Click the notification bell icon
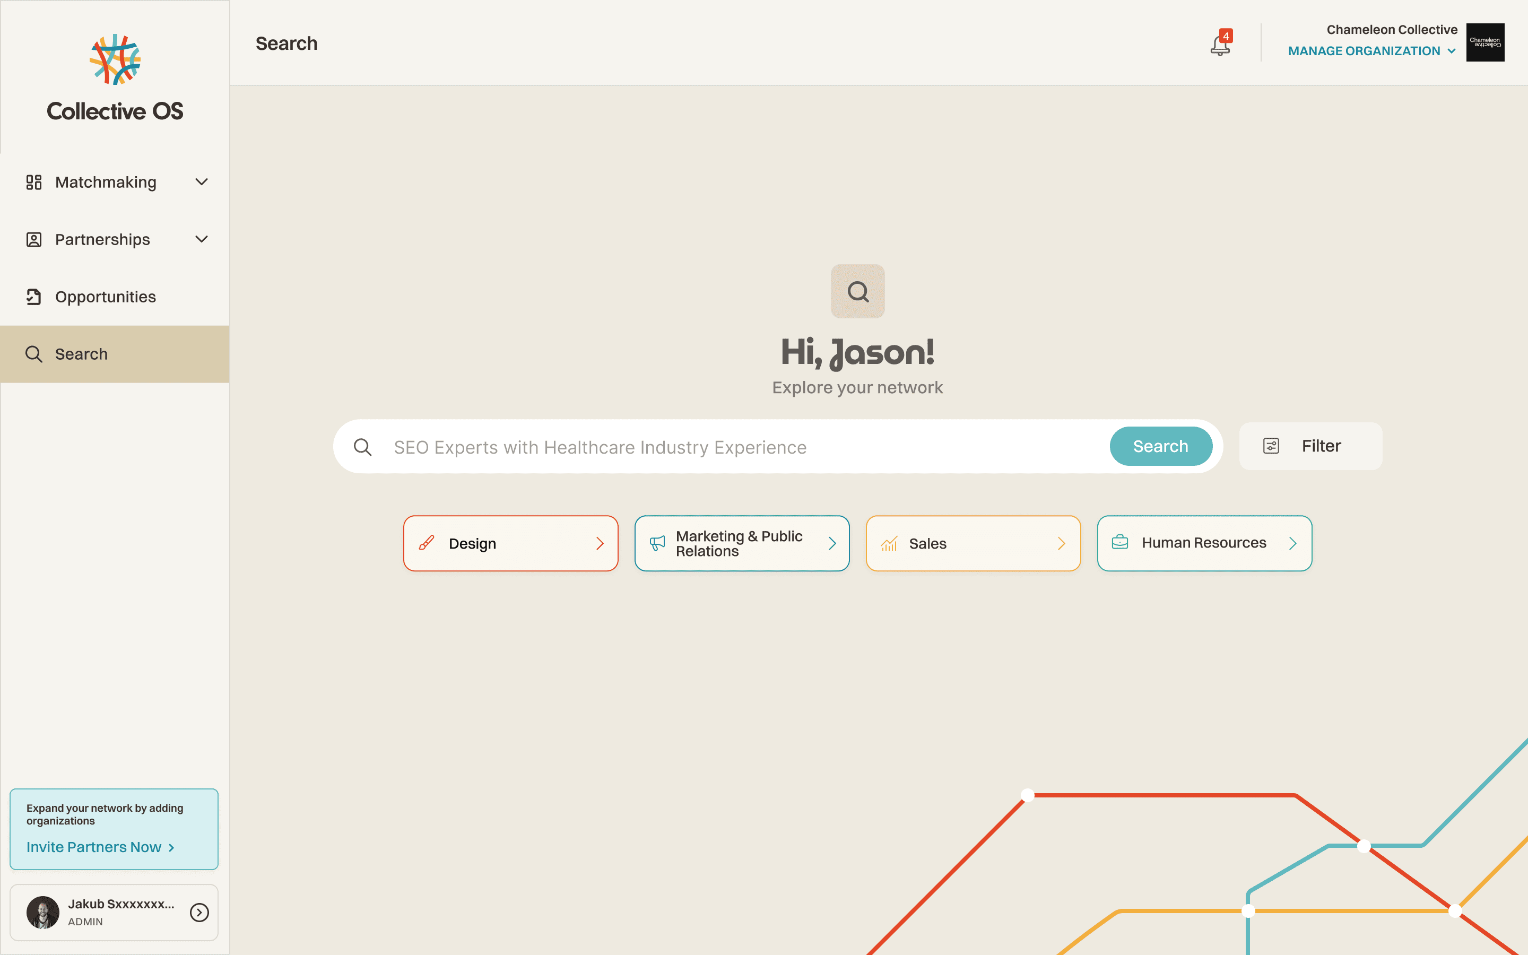This screenshot has height=955, width=1528. 1220,45
